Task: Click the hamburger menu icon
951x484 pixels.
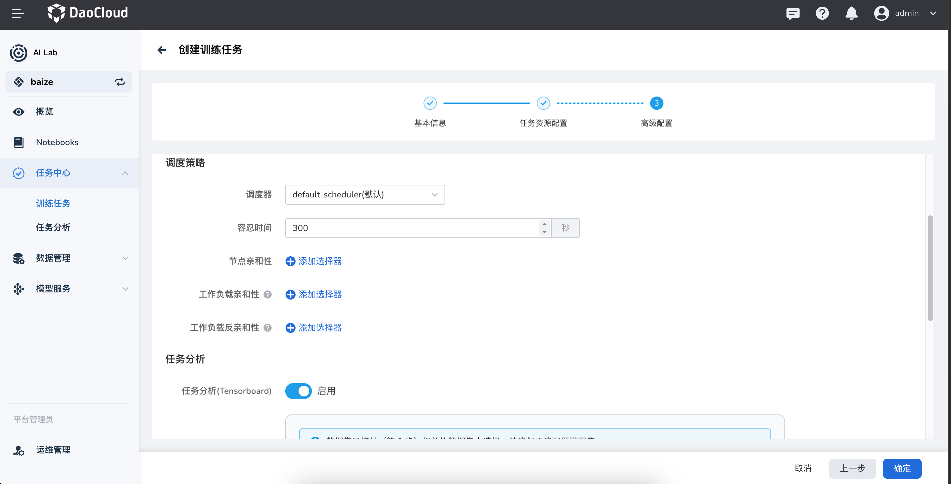Action: click(18, 14)
